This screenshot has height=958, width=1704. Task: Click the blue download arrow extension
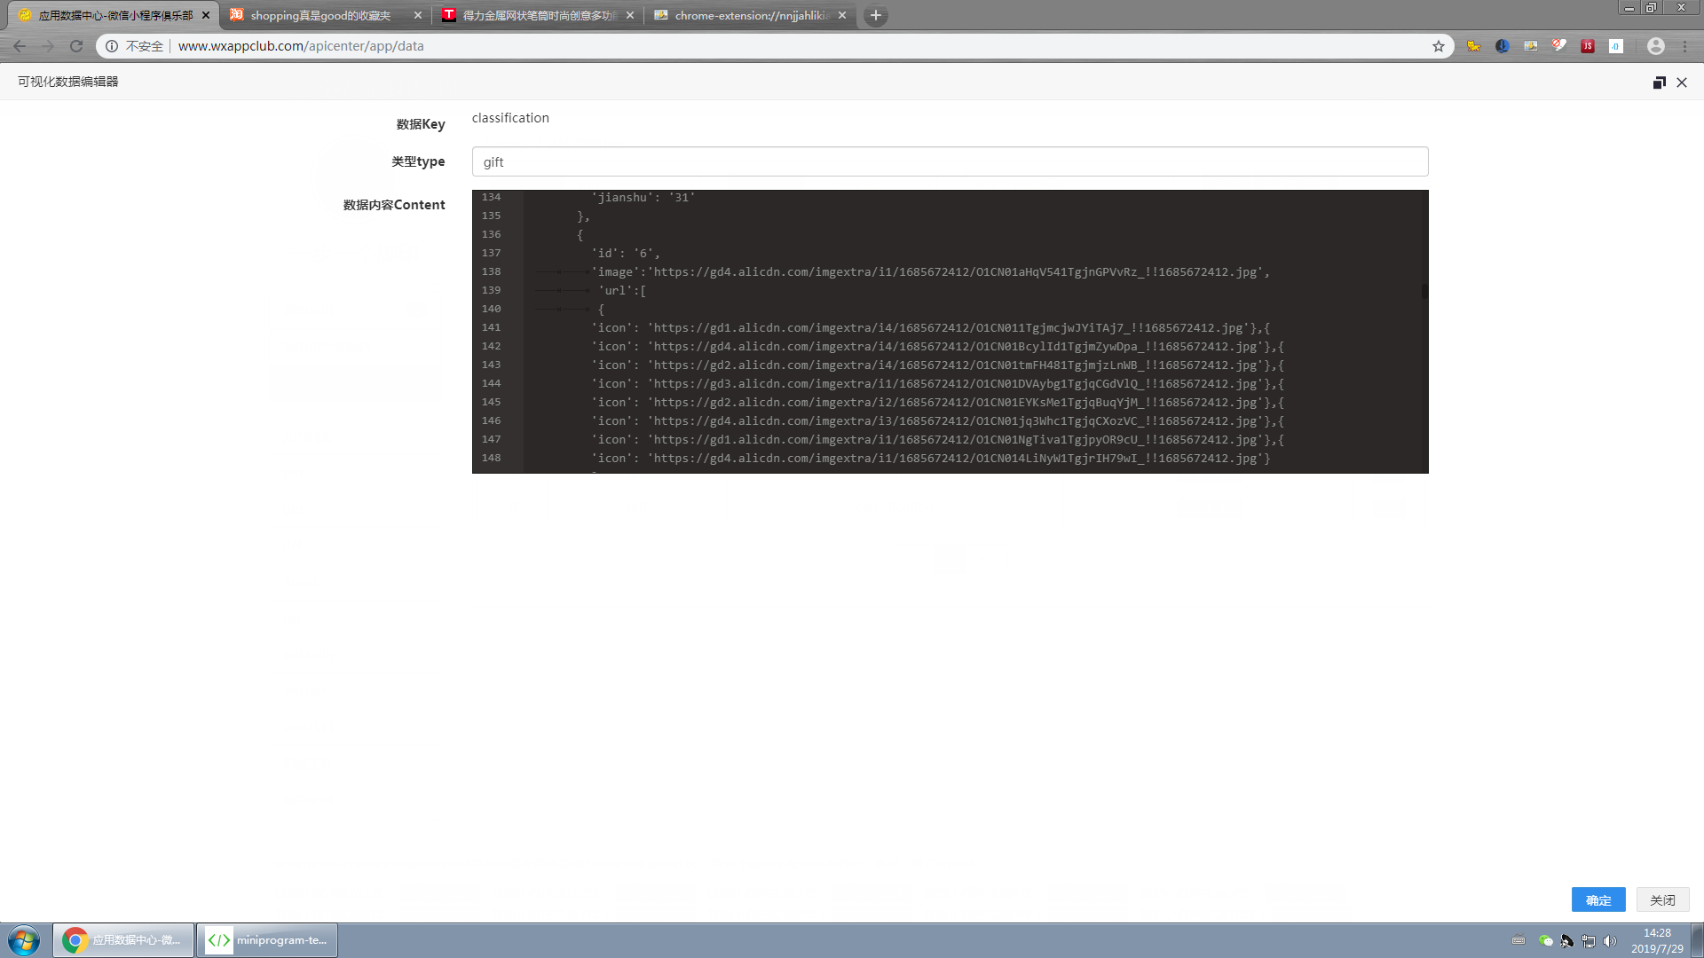coord(1502,46)
